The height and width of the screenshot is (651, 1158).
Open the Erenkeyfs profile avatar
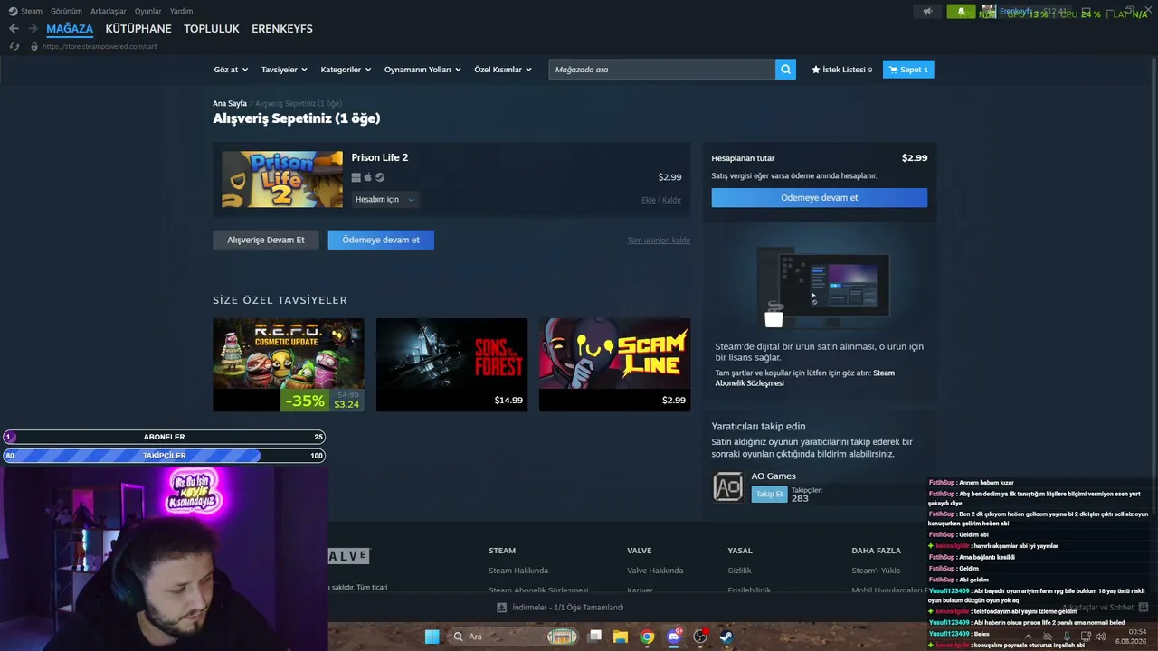pyautogui.click(x=989, y=12)
